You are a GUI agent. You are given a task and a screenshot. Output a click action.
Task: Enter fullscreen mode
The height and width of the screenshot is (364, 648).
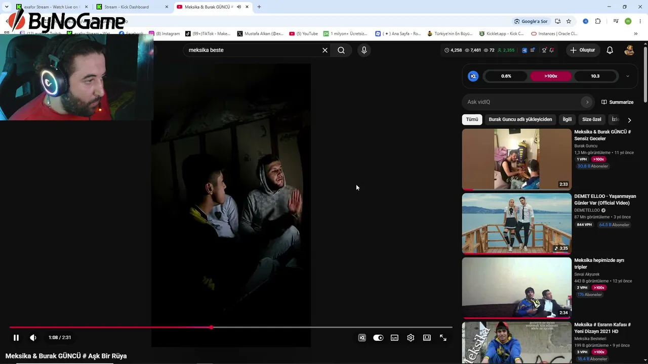tap(443, 338)
